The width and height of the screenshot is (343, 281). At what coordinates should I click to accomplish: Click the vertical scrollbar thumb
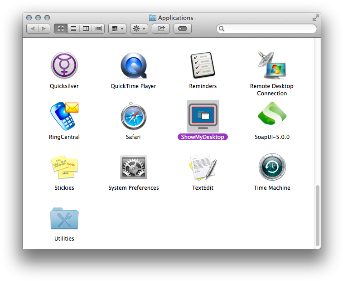pyautogui.click(x=318, y=216)
